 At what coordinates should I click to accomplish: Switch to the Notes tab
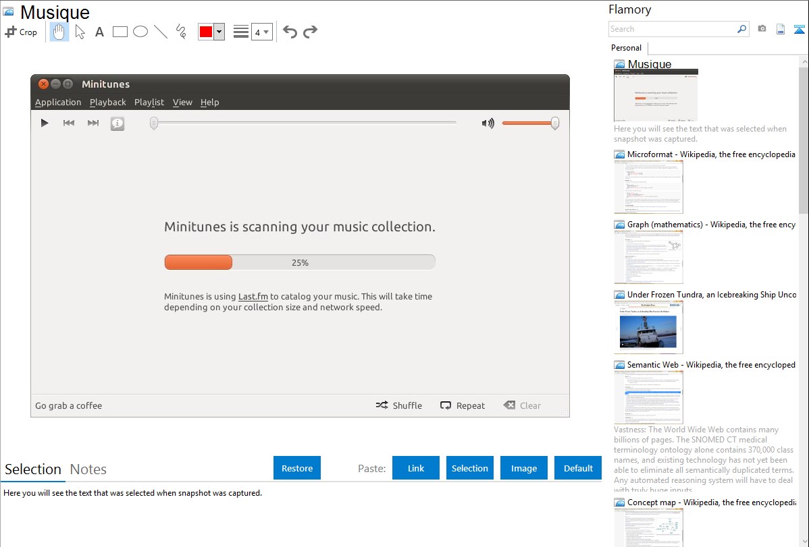click(x=88, y=469)
